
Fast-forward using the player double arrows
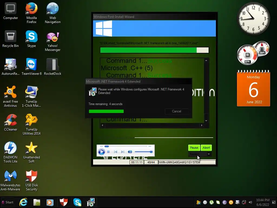coord(150,146)
